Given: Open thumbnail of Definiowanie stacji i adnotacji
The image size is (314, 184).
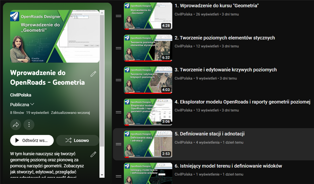Looking at the screenshot, I should point(148,144).
